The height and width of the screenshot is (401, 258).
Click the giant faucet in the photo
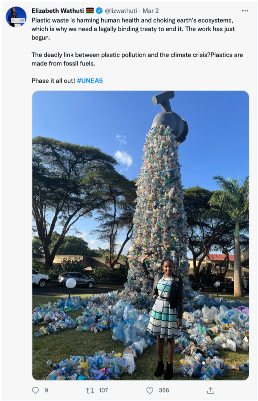tap(170, 116)
